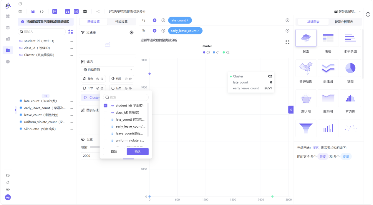Open Cluster field more options
Viewport: 373px width, 205px height.
coord(71,55)
